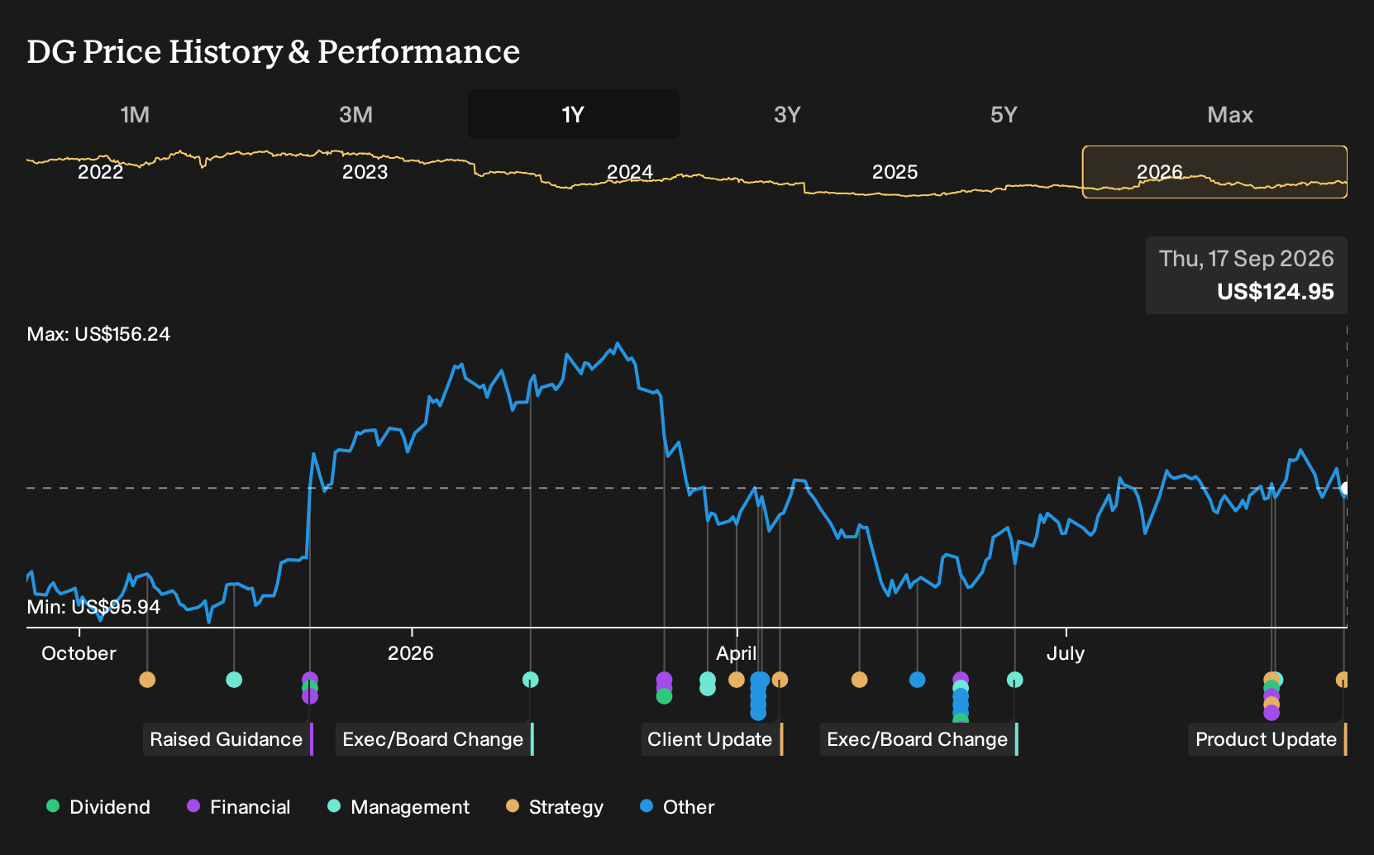The height and width of the screenshot is (855, 1374).
Task: Switch to the 3Y time range
Action: (x=787, y=114)
